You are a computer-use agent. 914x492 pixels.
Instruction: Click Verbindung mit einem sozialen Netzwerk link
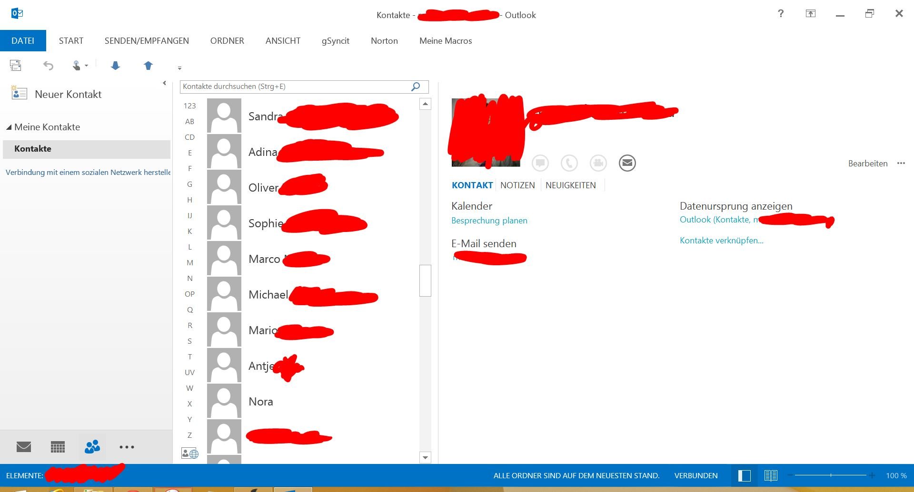tap(88, 172)
